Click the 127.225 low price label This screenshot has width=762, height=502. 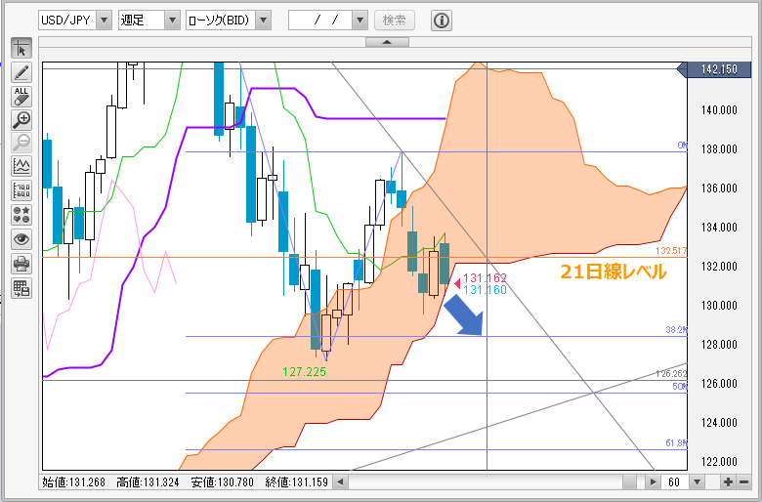(304, 372)
